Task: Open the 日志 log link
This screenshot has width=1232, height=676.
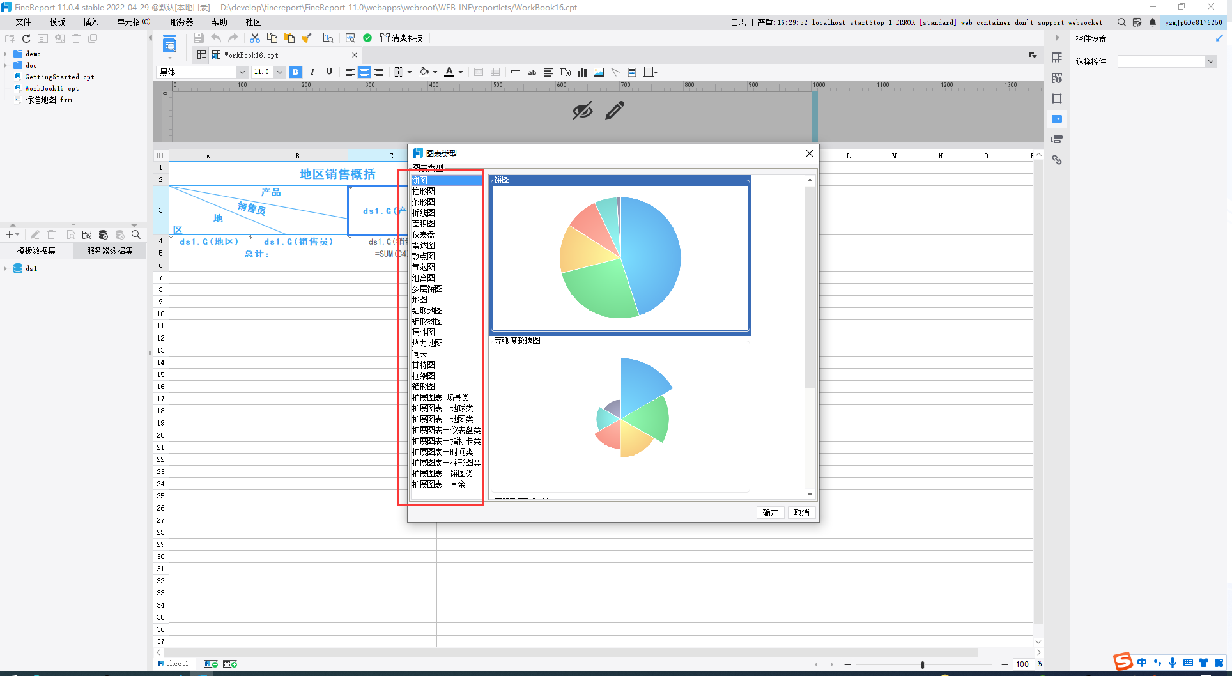Action: click(739, 22)
